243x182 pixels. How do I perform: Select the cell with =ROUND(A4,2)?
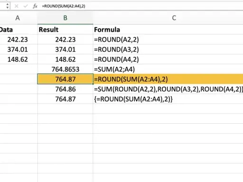[x=168, y=59]
